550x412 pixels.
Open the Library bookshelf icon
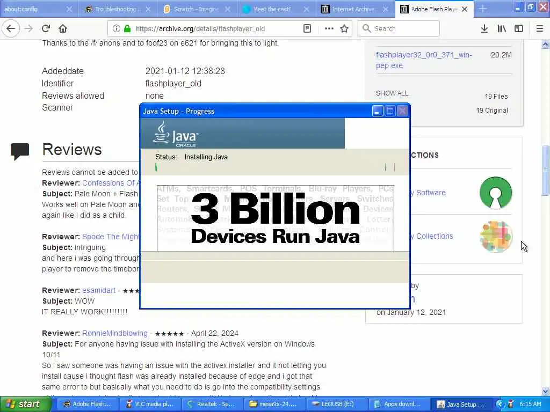pyautogui.click(x=502, y=28)
